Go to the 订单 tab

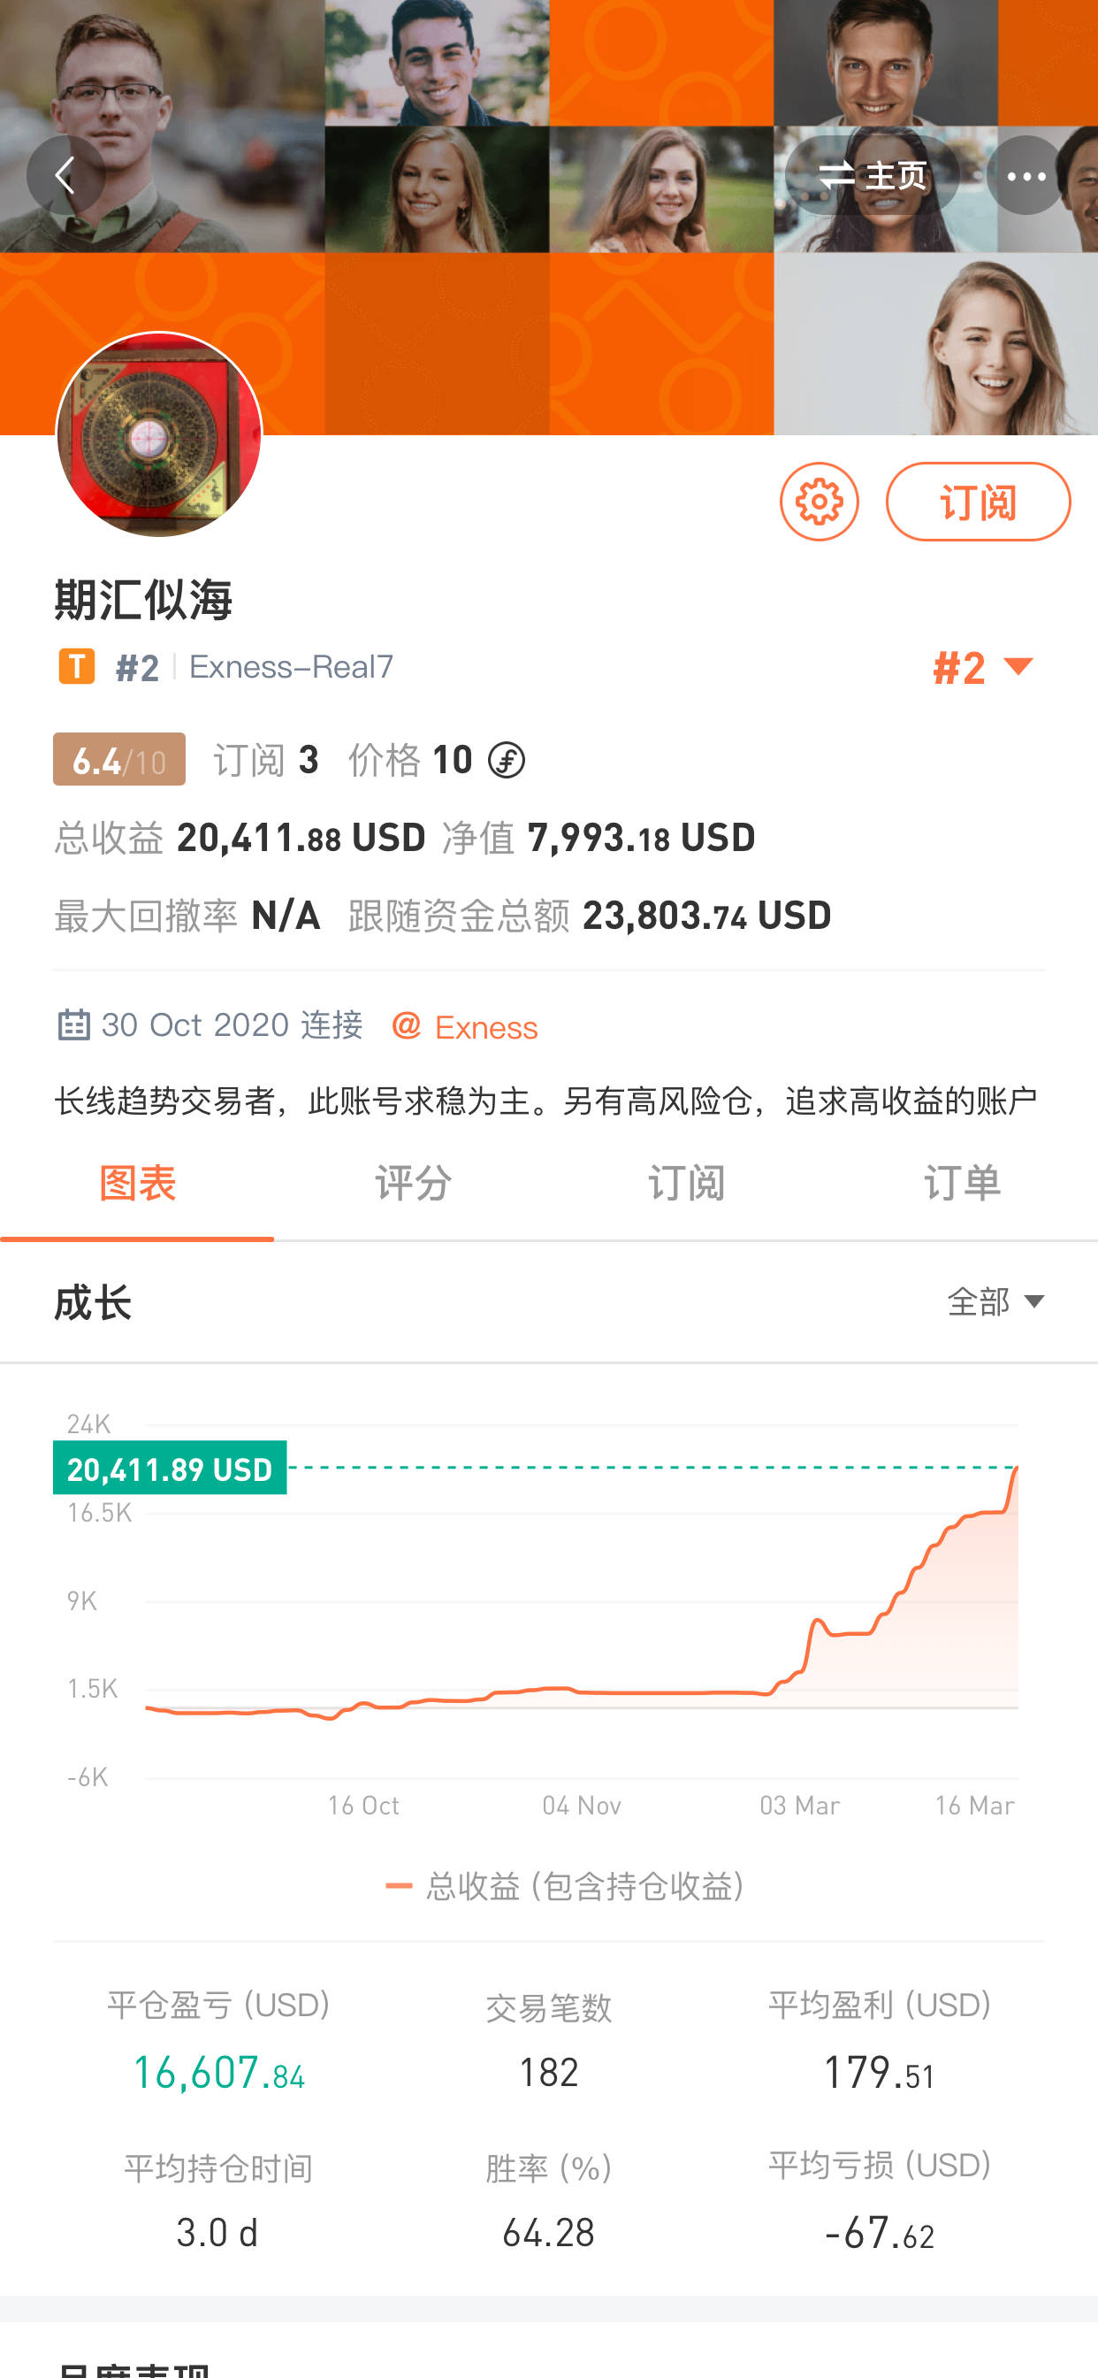962,1184
